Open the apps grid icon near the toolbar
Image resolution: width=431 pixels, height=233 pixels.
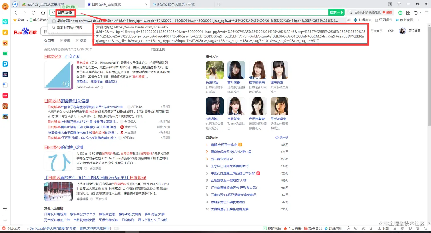pos(408,13)
